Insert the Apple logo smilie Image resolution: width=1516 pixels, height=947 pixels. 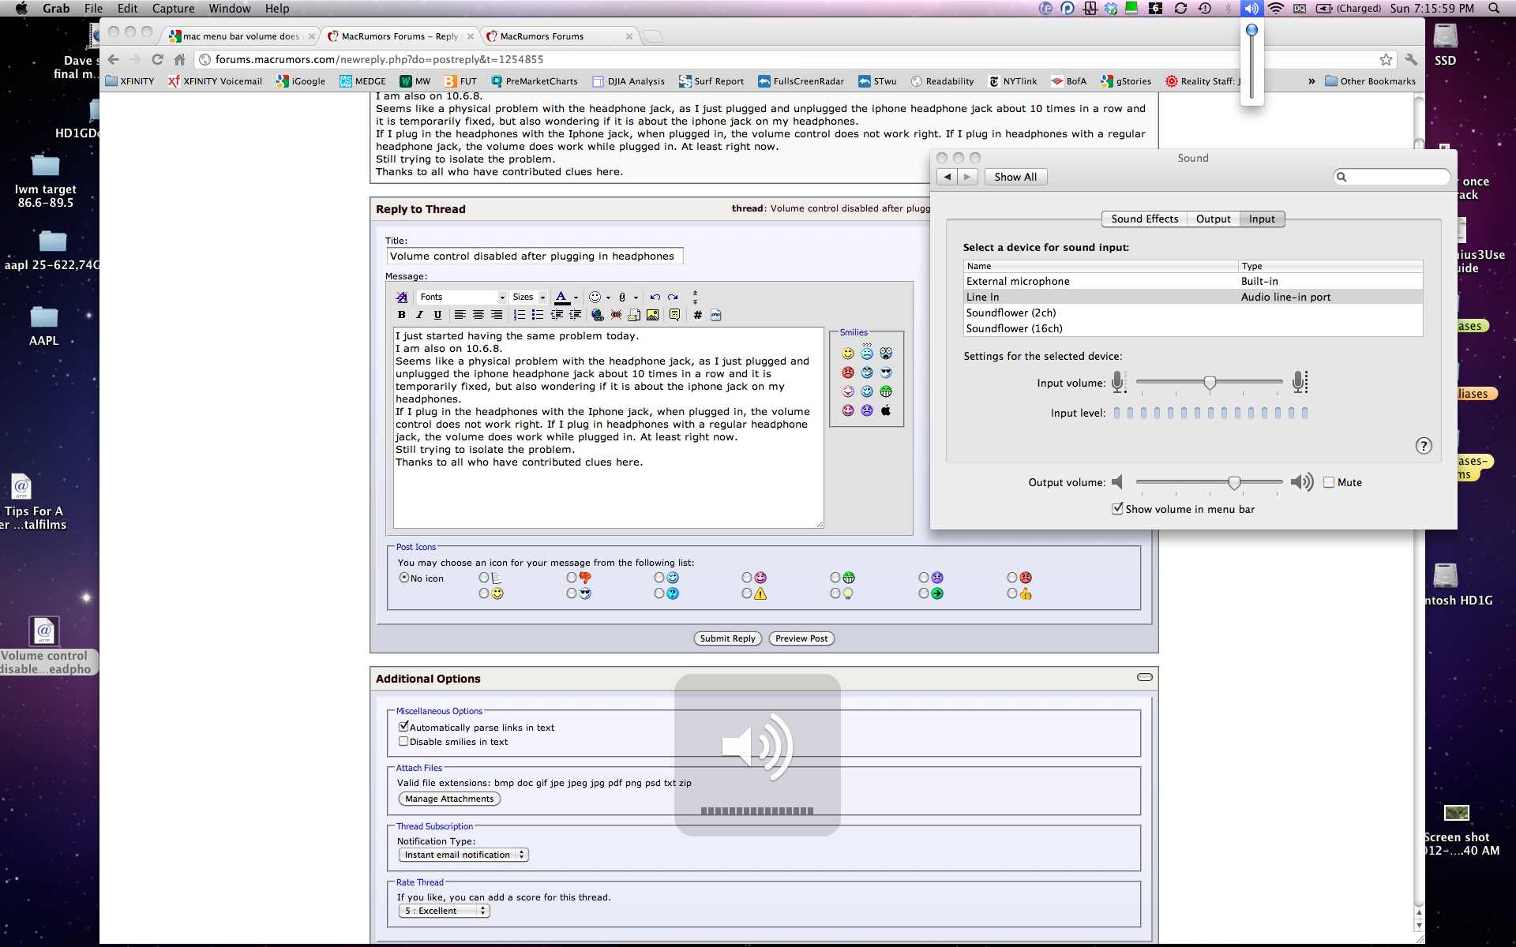click(x=886, y=410)
